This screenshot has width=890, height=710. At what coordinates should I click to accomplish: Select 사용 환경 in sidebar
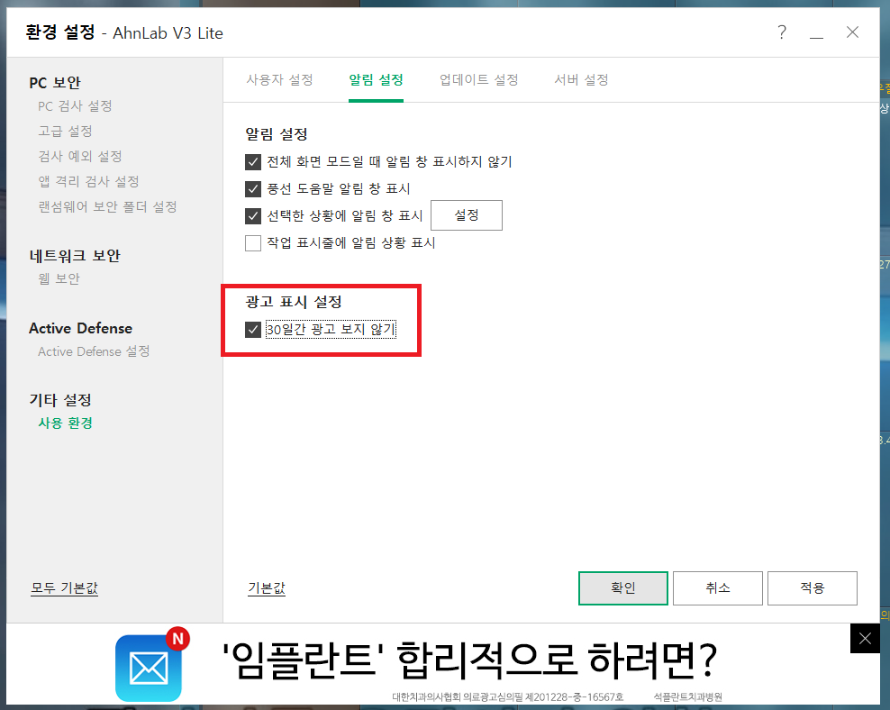(x=65, y=423)
